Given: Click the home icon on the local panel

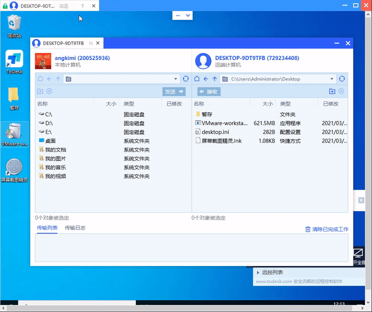Looking at the screenshot, I should coord(40,78).
